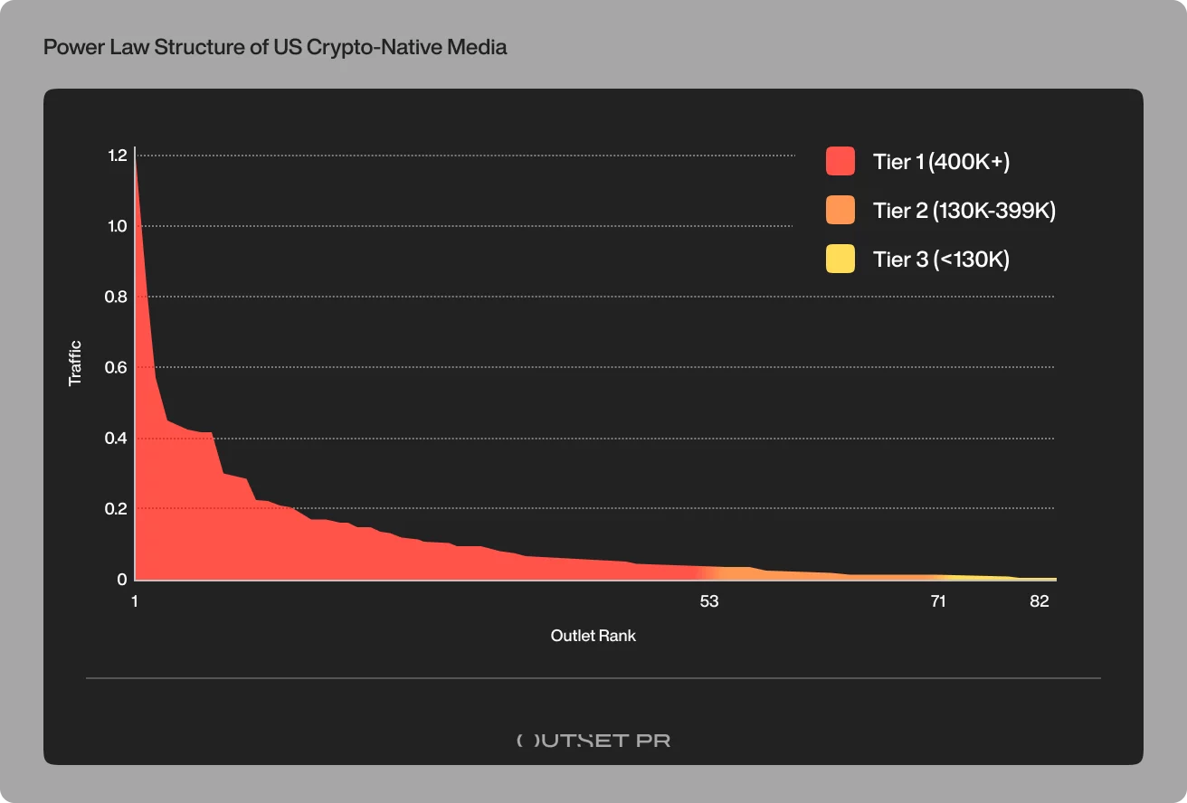Click the orange Tier 2 legend swatch
Image resolution: width=1187 pixels, height=803 pixels.
[x=840, y=210]
